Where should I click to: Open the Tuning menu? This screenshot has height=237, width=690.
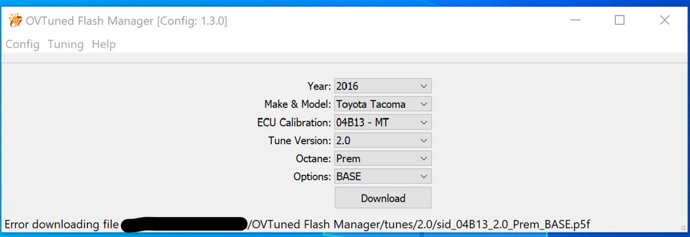coord(65,44)
